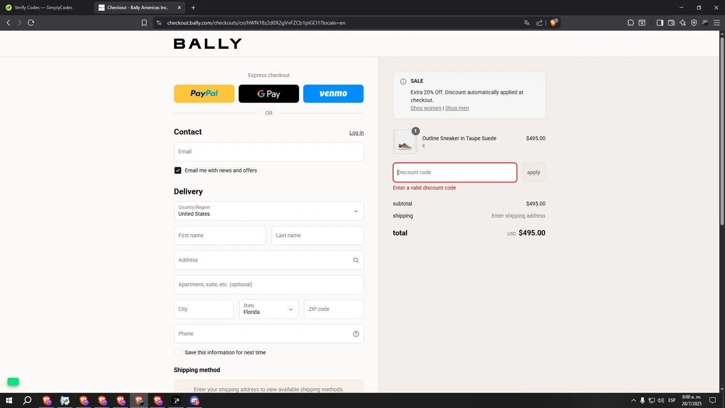725x408 pixels.
Task: Focus the City field
Action: point(203,309)
